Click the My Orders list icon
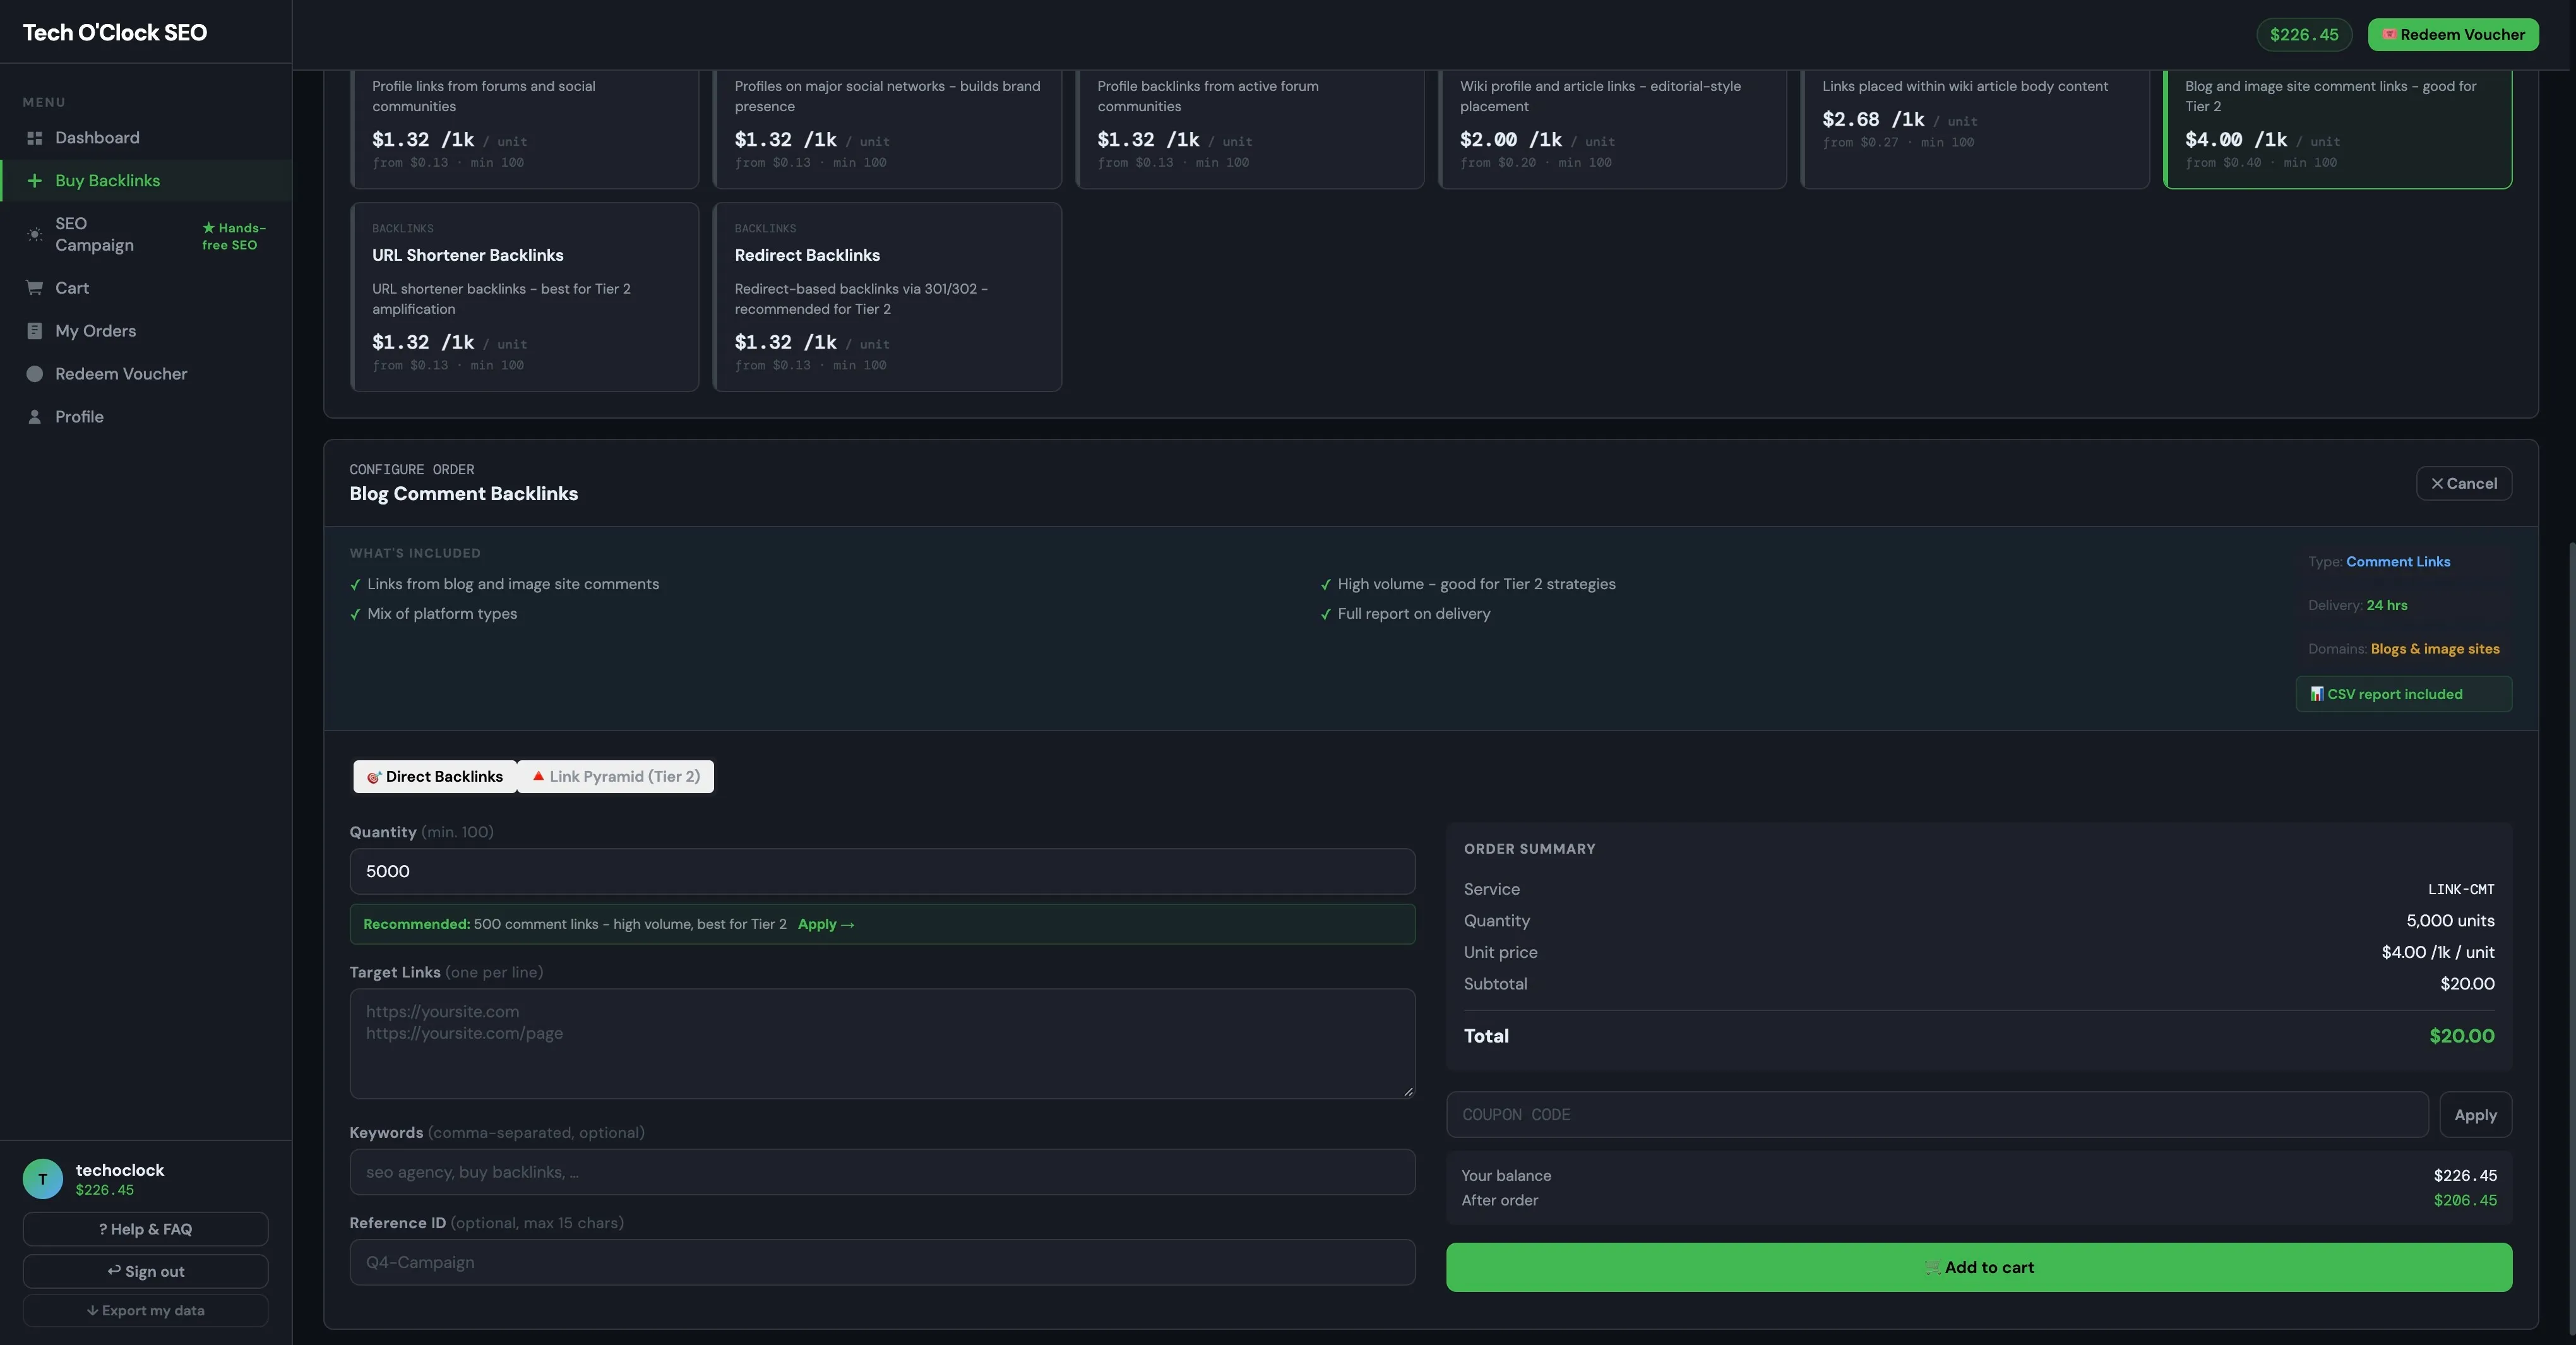The width and height of the screenshot is (2576, 1345). (x=34, y=331)
